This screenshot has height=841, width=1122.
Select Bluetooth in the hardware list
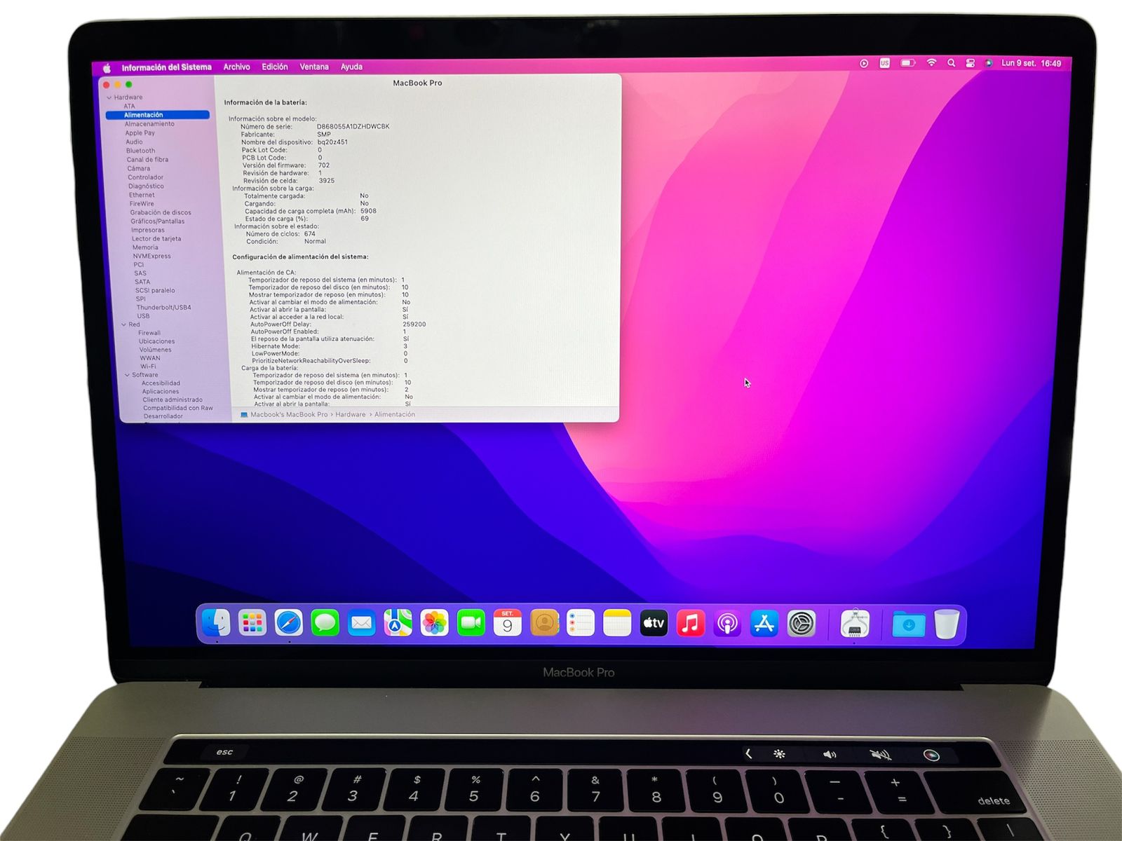(x=140, y=151)
